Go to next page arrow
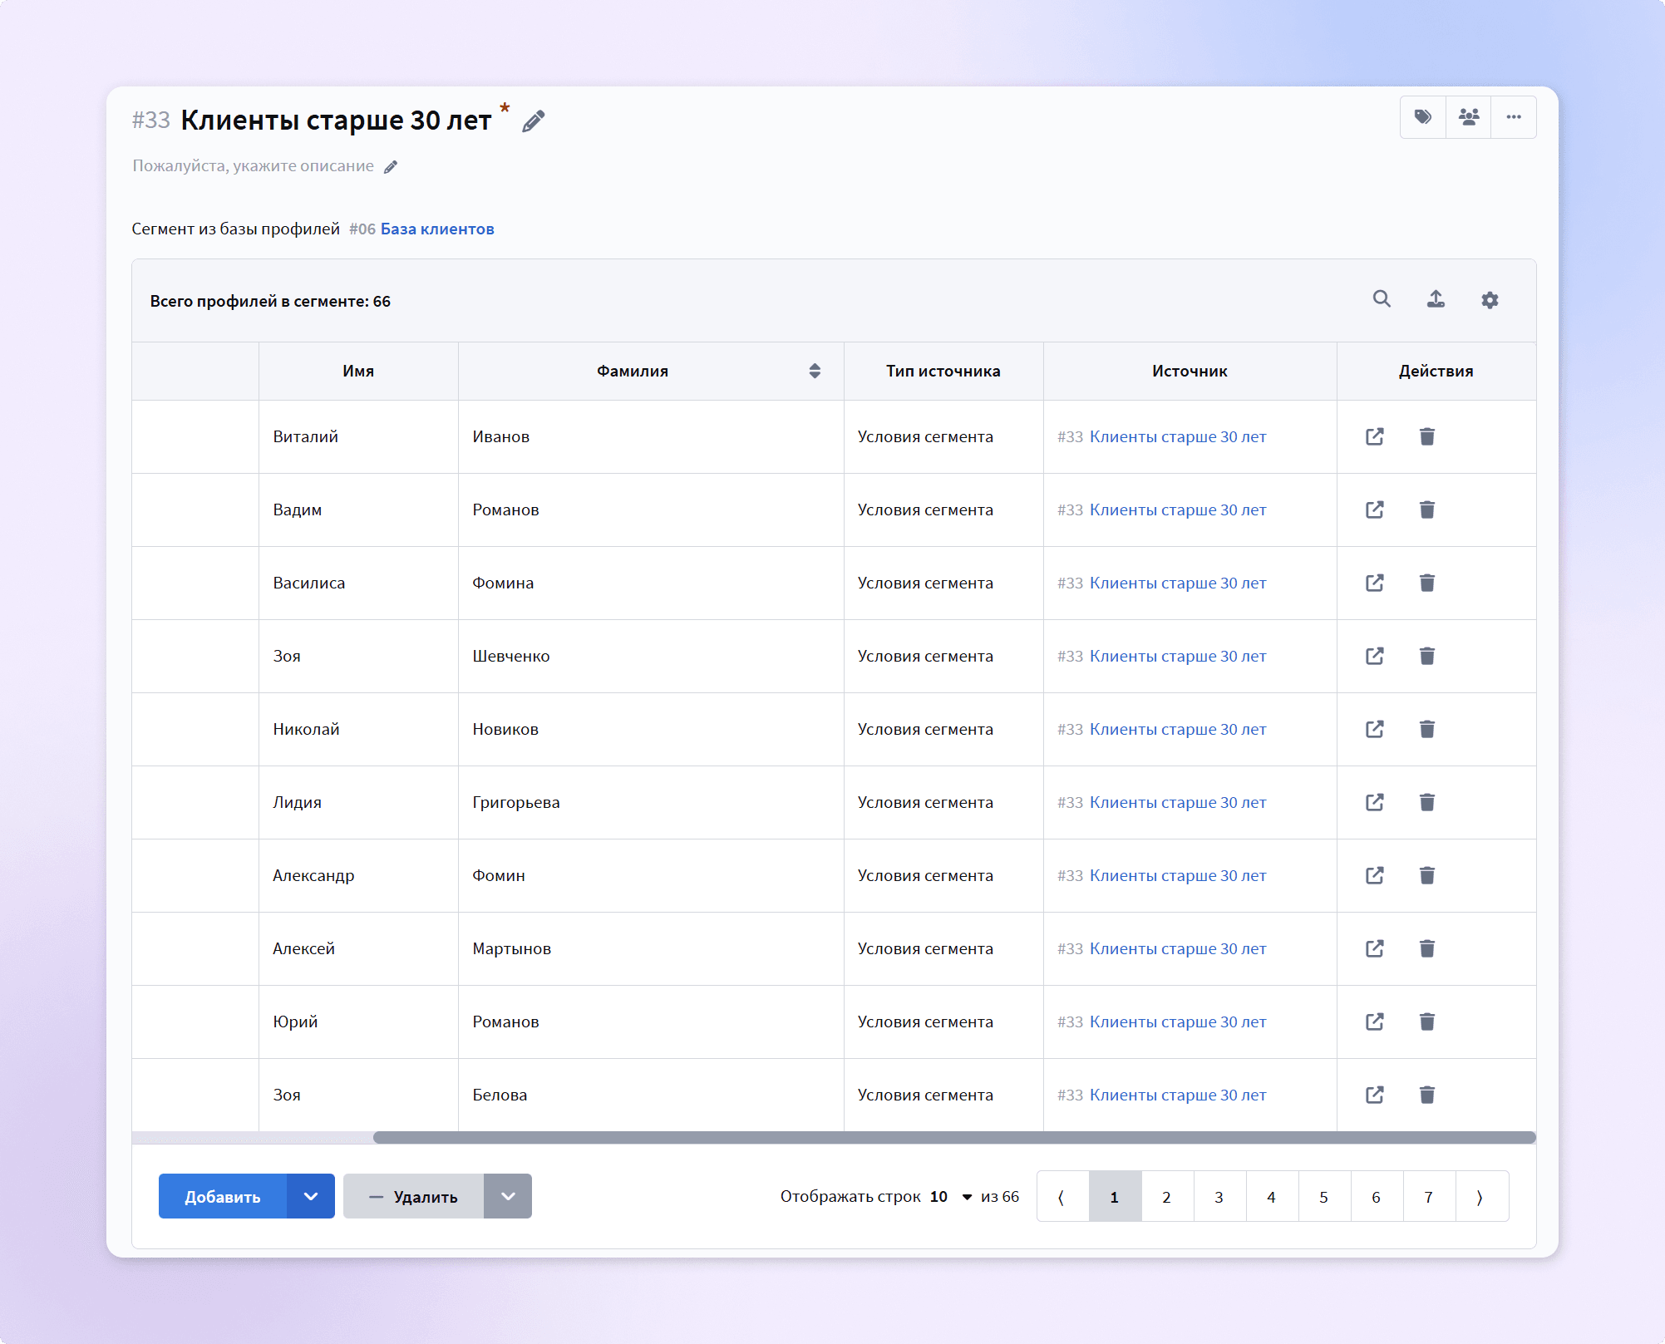 [1480, 1197]
